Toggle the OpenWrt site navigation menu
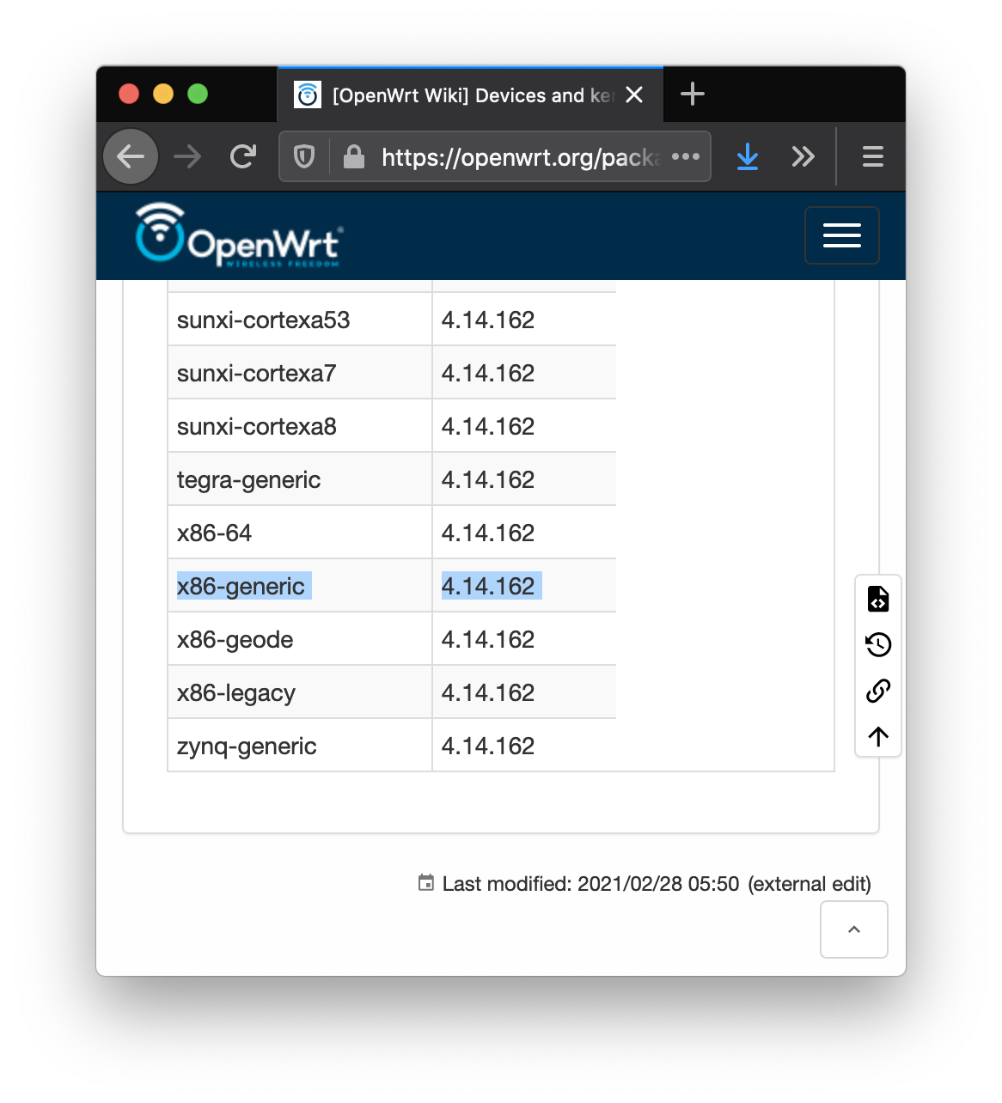This screenshot has height=1103, width=1002. pos(842,235)
